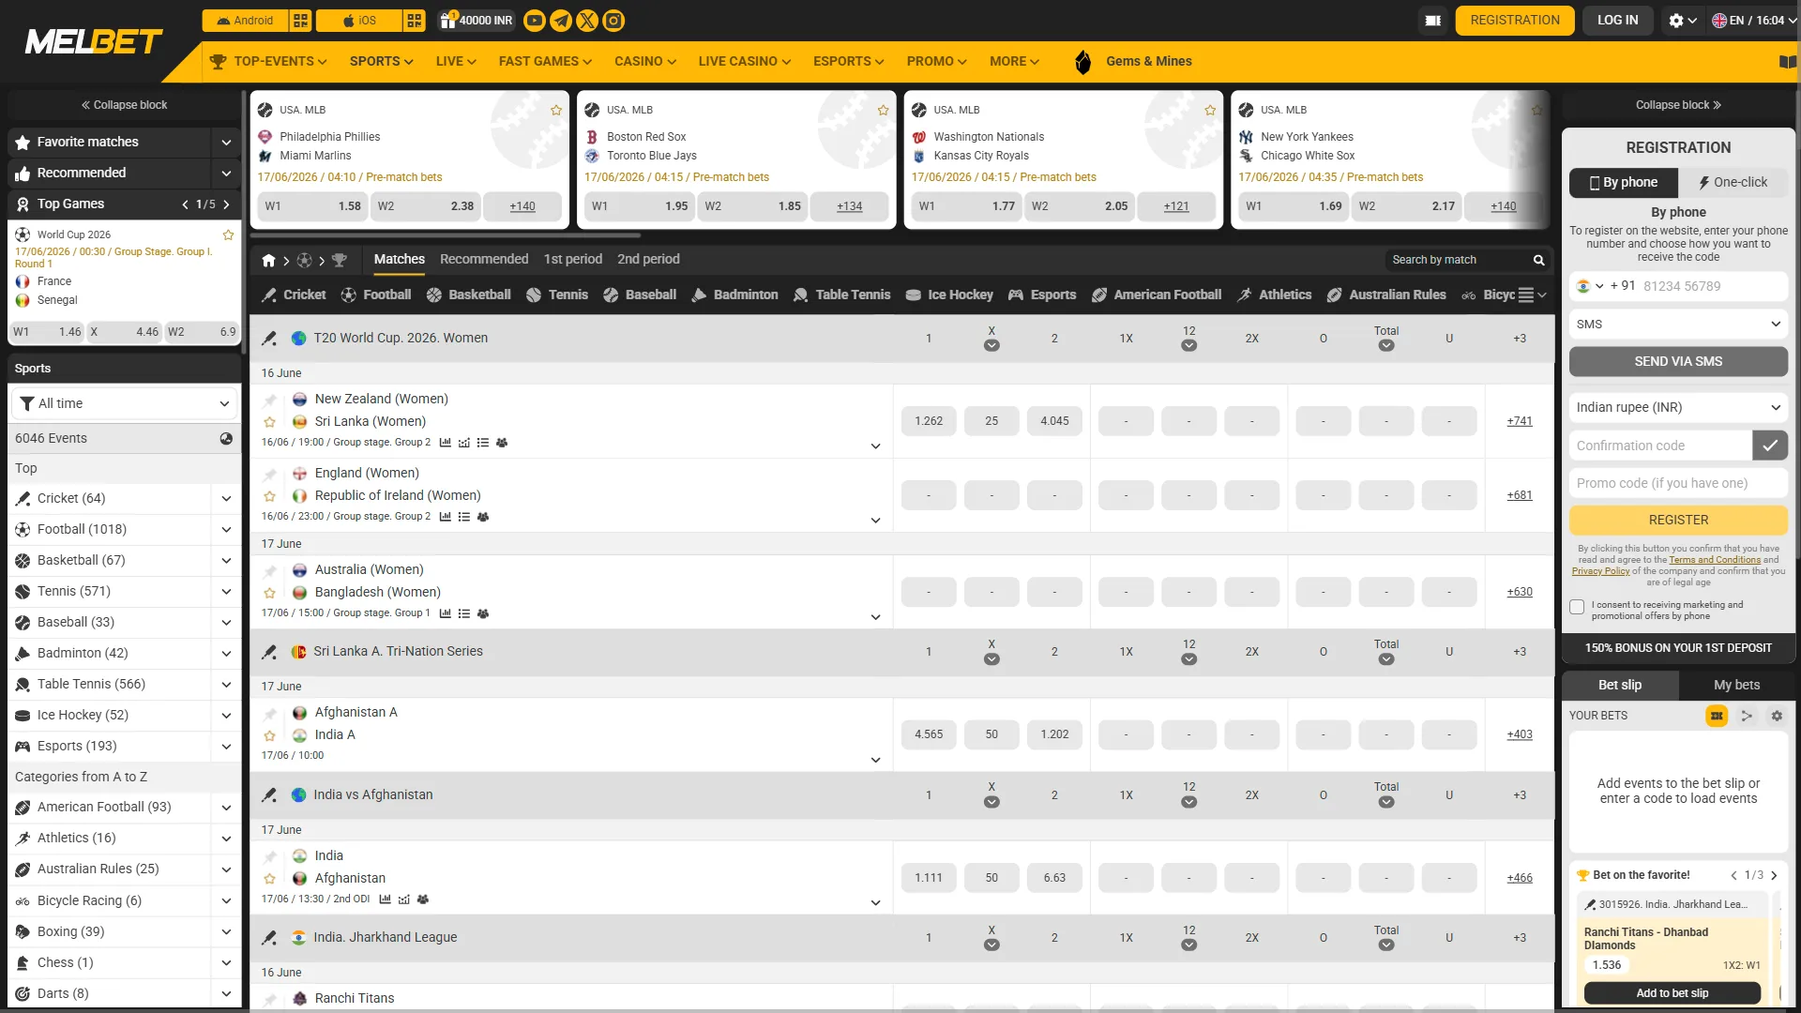Viewport: 1801px width, 1013px height.
Task: Click the LOG IN button
Action: [1617, 21]
